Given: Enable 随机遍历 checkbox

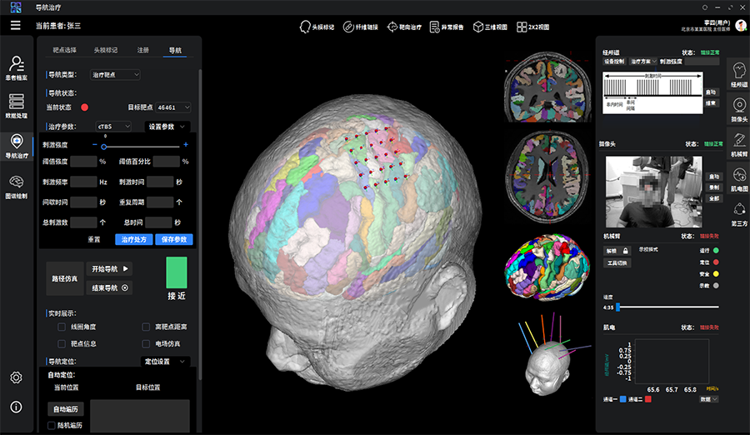Looking at the screenshot, I should 51,425.
